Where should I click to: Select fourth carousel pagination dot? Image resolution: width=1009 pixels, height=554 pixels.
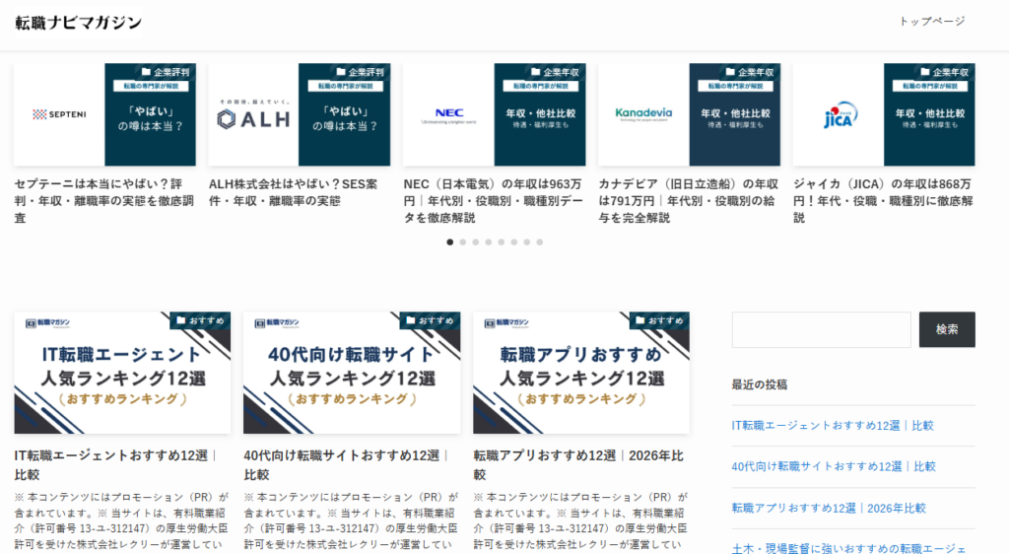tap(489, 242)
